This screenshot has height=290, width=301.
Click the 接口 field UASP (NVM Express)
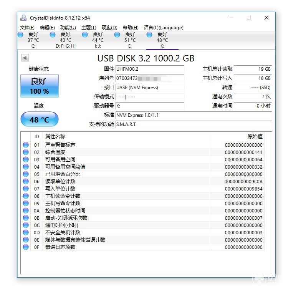(150, 88)
